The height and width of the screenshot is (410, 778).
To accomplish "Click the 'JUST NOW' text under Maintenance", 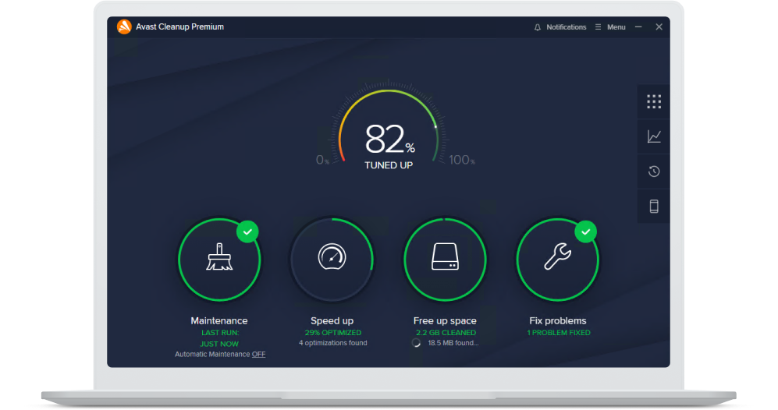I will point(219,344).
